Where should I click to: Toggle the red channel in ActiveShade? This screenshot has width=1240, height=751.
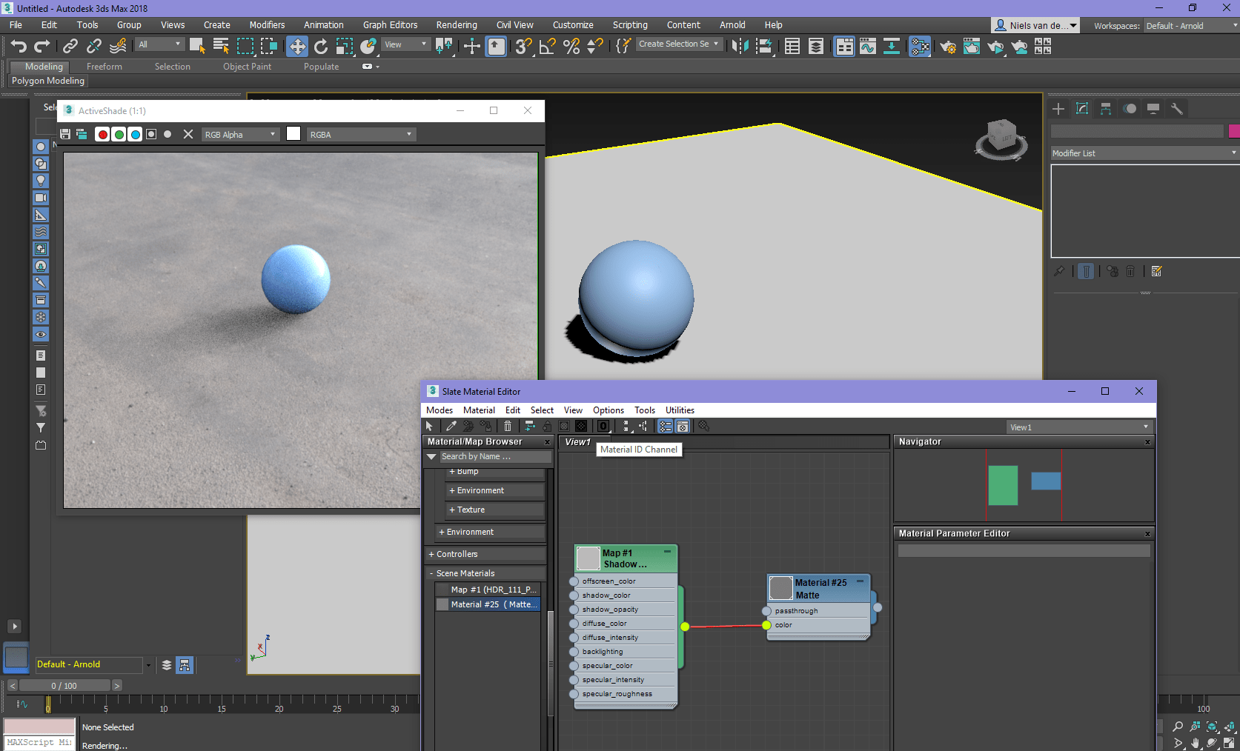coord(103,134)
